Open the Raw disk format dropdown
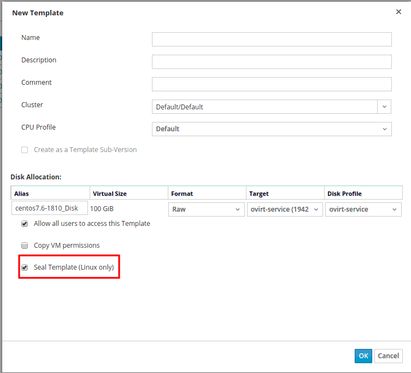The width and height of the screenshot is (411, 373). coord(207,209)
